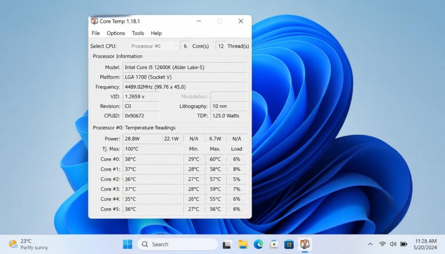445x254 pixels.
Task: Click the Windows Start button
Action: coord(127,244)
